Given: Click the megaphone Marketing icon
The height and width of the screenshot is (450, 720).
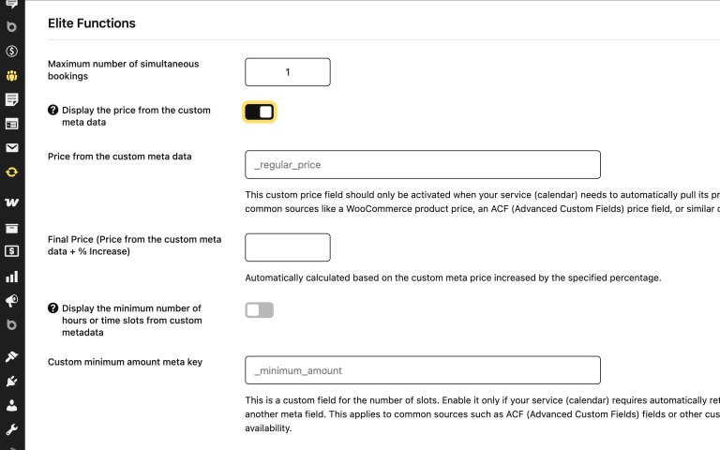Looking at the screenshot, I should 12,301.
